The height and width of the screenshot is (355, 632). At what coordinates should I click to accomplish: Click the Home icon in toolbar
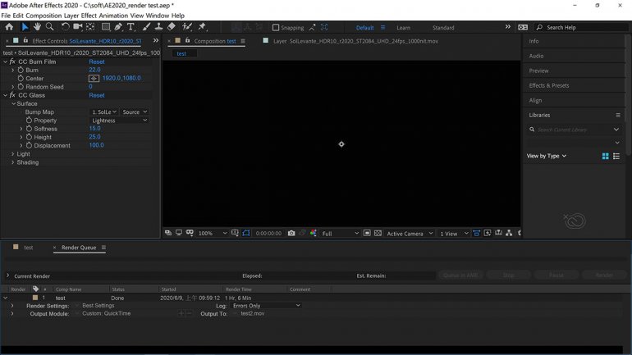9,27
